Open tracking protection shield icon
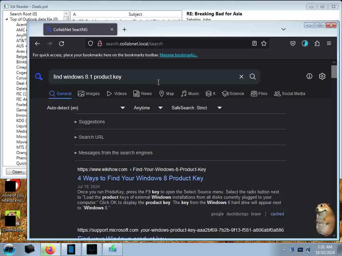342x256 pixels. coord(90,44)
